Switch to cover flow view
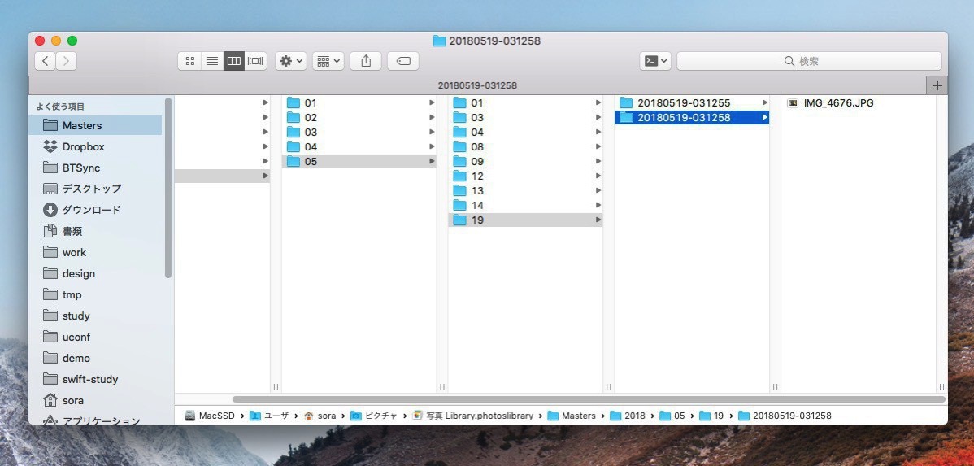Viewport: 974px width, 466px height. [x=255, y=61]
